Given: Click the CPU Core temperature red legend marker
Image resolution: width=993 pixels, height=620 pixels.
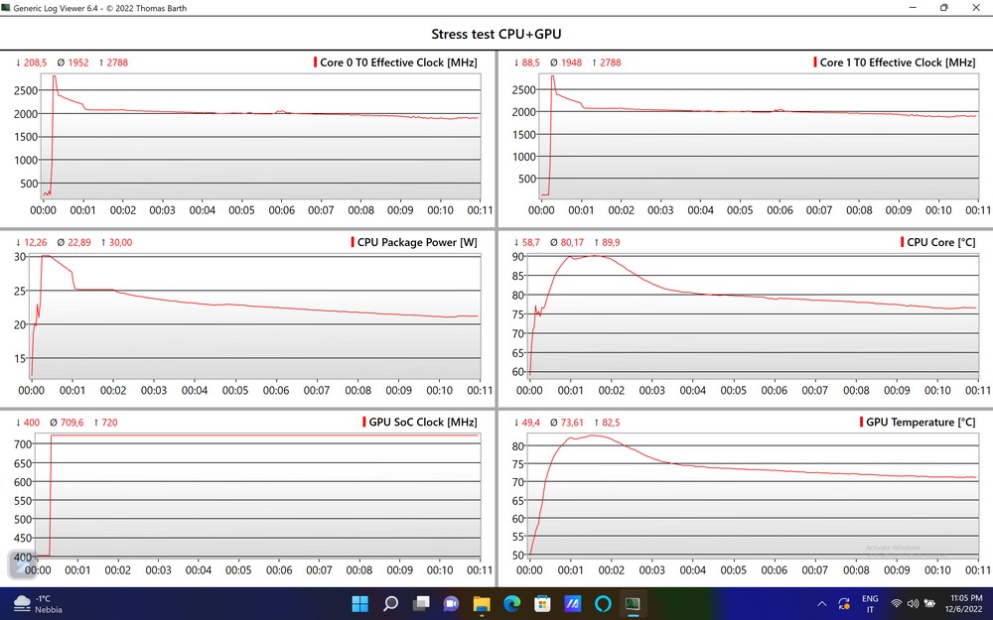Looking at the screenshot, I should coord(902,243).
